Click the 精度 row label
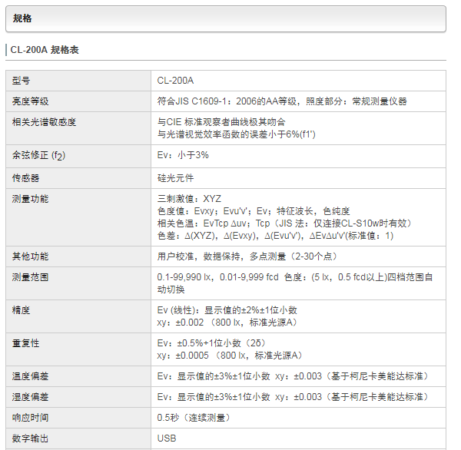Image resolution: width=461 pixels, height=450 pixels. (22, 310)
